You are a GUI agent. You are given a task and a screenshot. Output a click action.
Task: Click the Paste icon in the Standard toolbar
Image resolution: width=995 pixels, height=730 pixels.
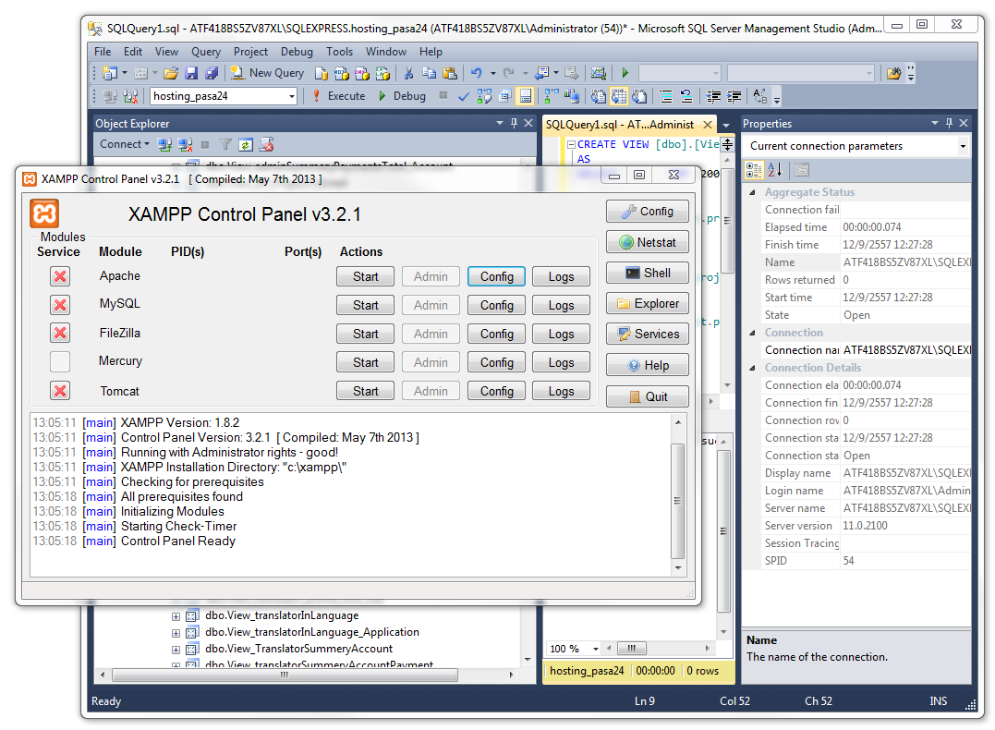coord(450,73)
